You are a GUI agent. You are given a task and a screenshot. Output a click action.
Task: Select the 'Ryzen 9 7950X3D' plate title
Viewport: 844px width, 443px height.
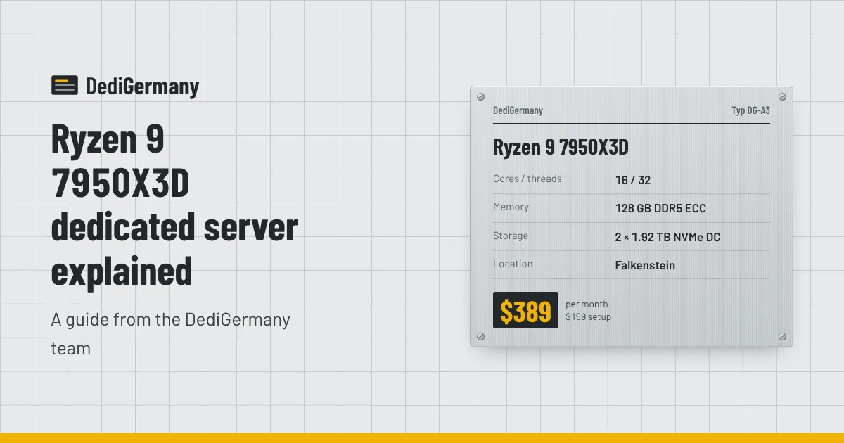pyautogui.click(x=561, y=148)
